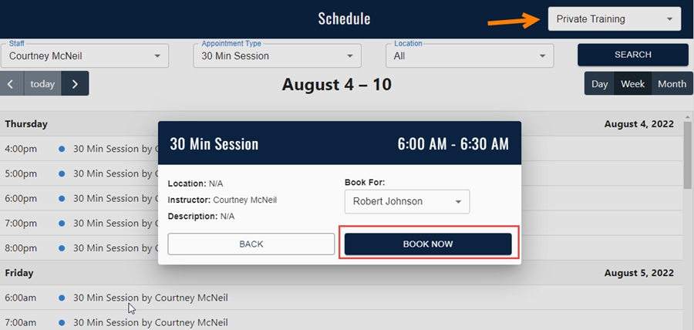Go to next week arrow

coord(75,84)
